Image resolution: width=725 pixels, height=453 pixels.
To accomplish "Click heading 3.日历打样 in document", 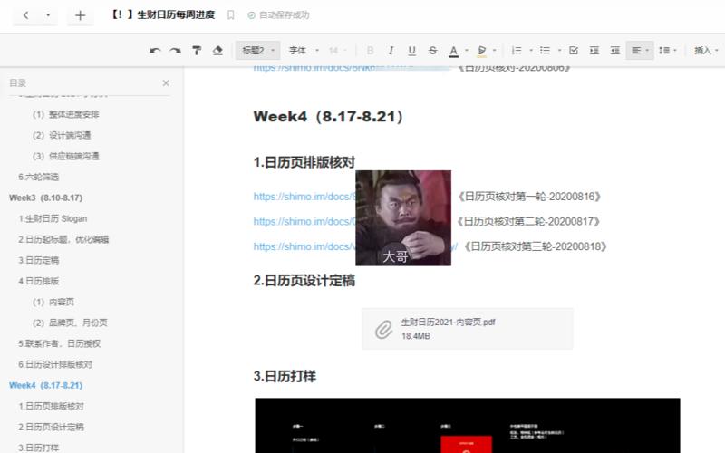I will coord(285,376).
